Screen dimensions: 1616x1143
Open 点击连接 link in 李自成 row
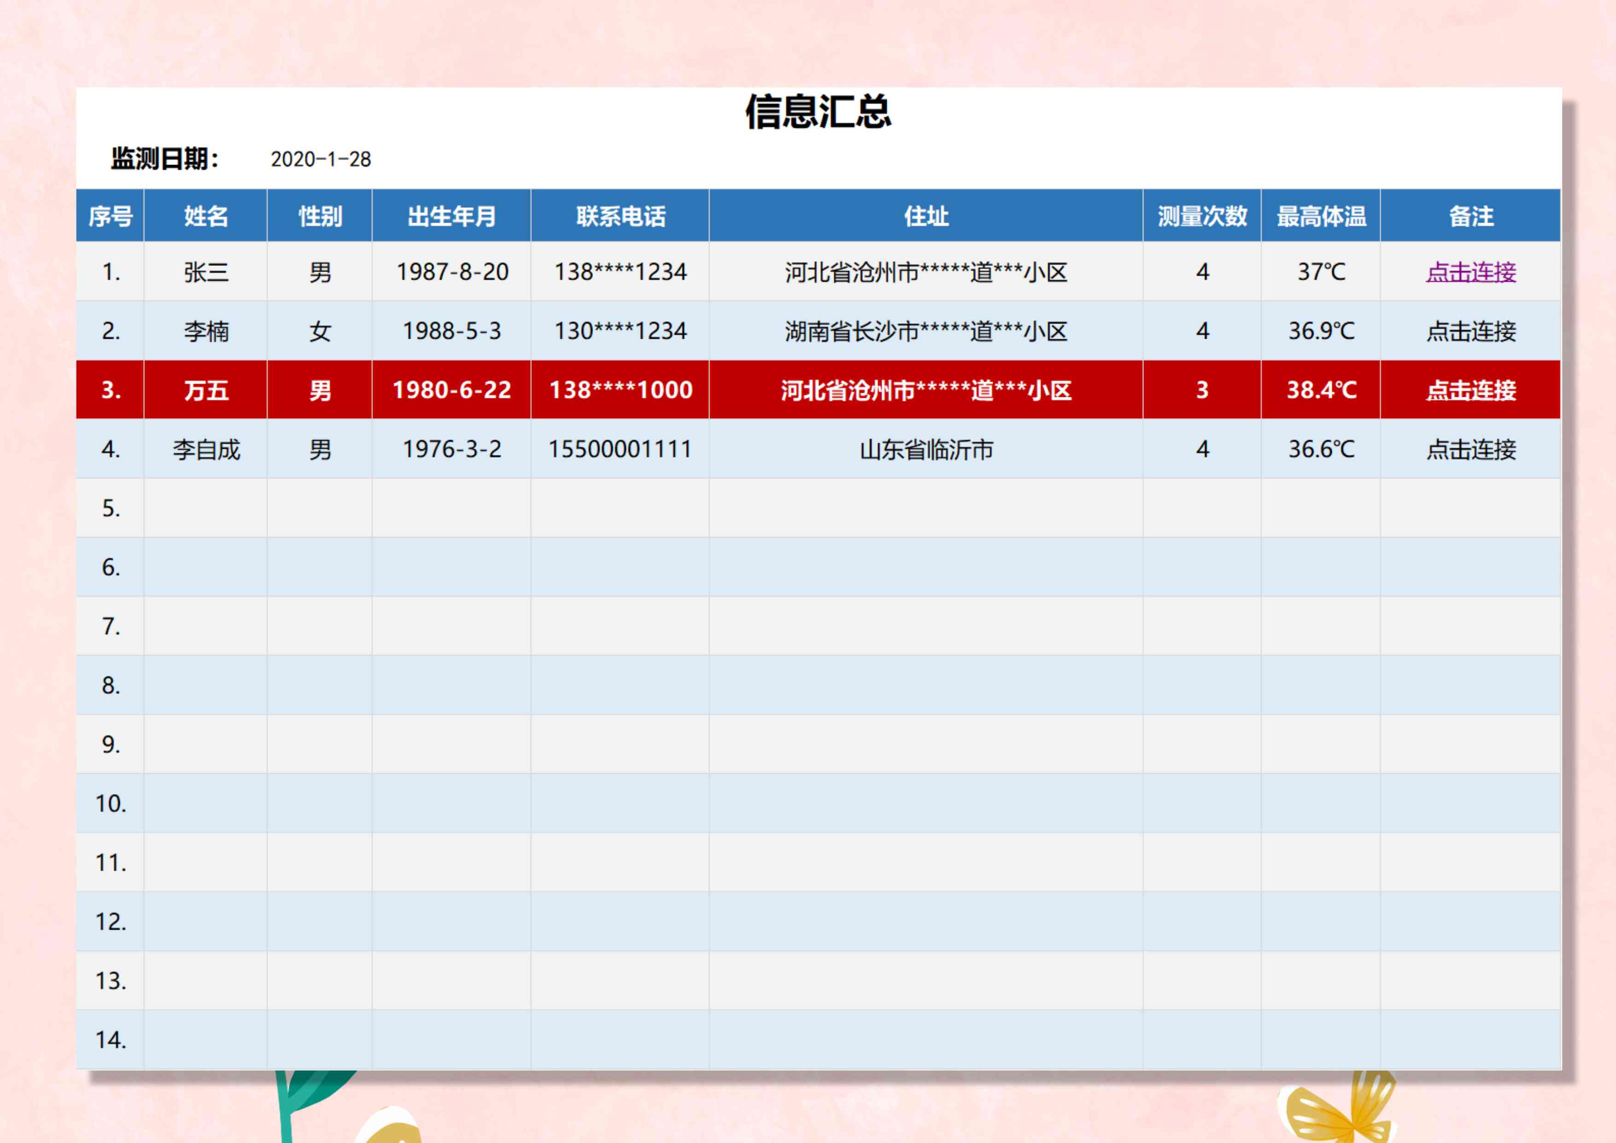pos(1470,449)
